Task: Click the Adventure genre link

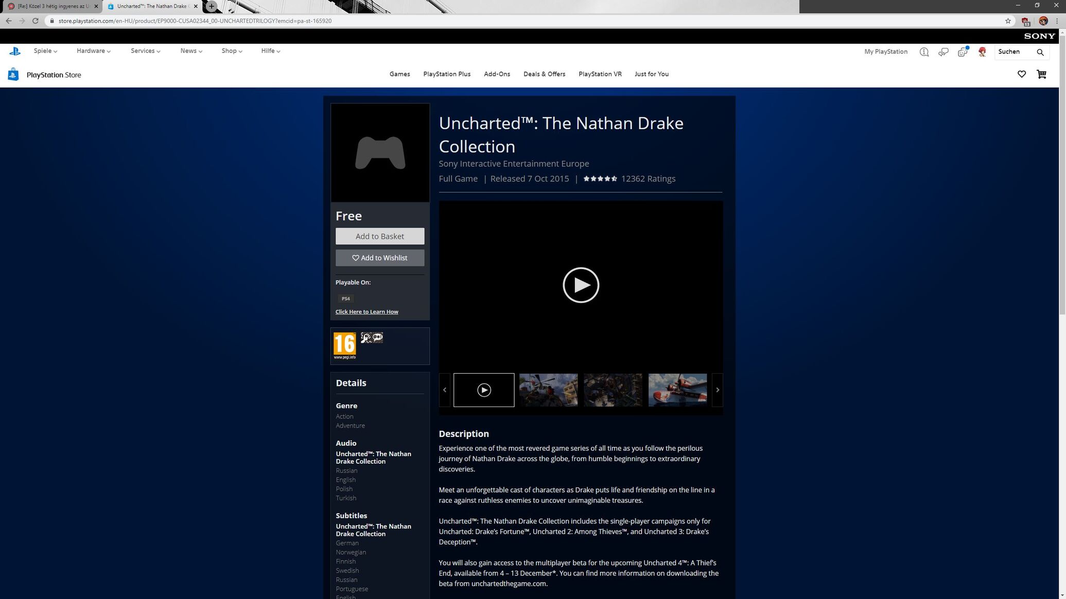Action: coord(350,426)
